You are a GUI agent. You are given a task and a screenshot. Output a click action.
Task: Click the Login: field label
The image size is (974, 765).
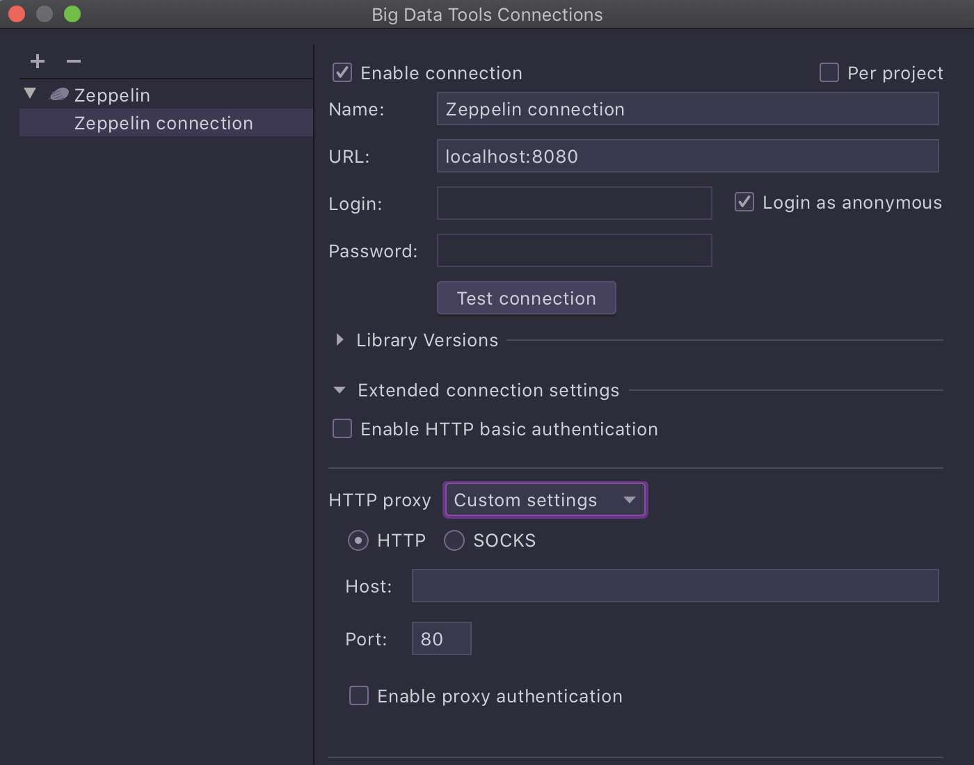pyautogui.click(x=356, y=204)
